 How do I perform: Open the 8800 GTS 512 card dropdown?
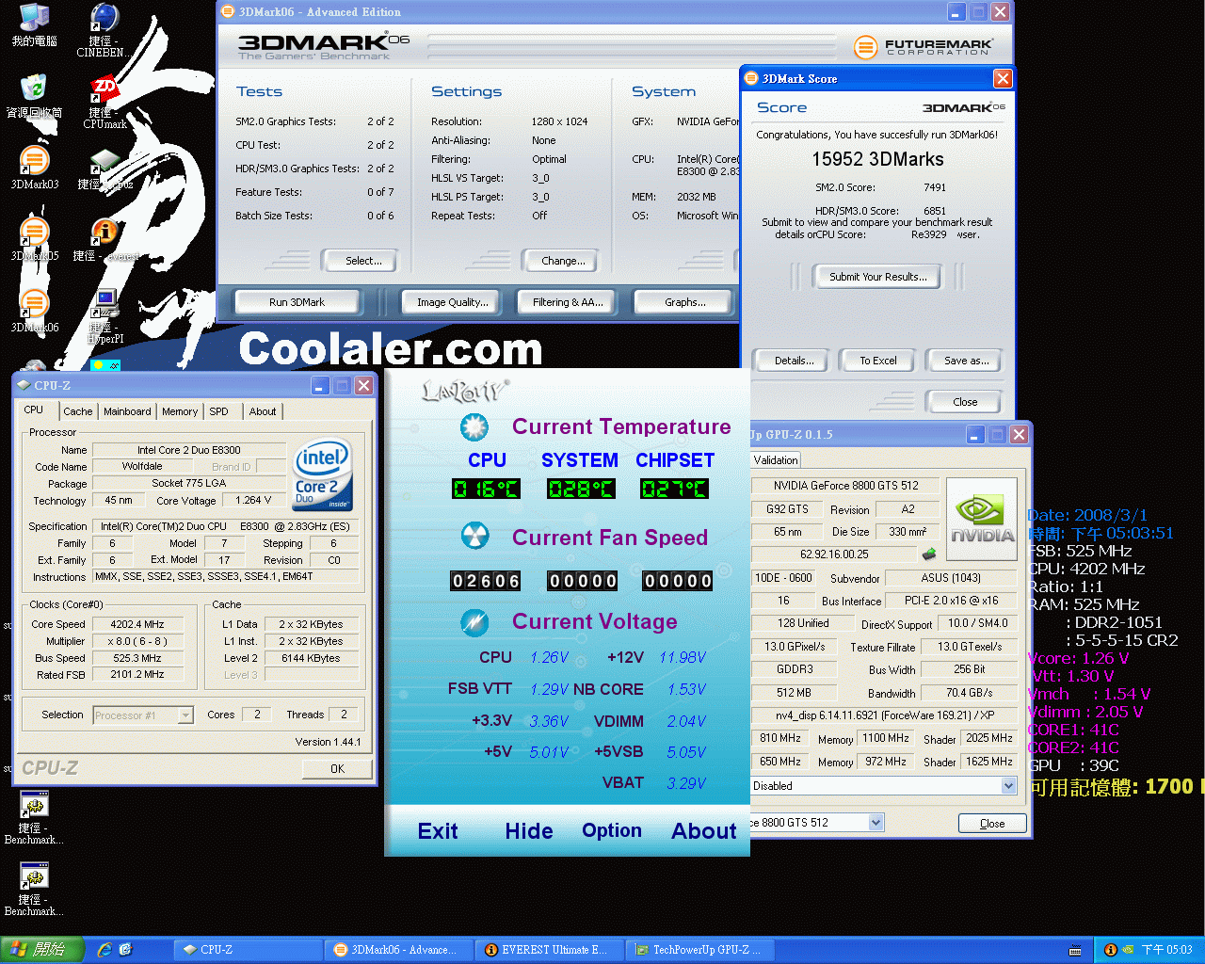click(876, 822)
